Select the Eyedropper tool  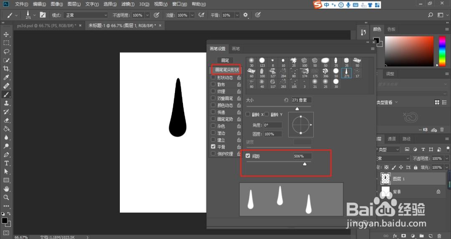point(6,77)
